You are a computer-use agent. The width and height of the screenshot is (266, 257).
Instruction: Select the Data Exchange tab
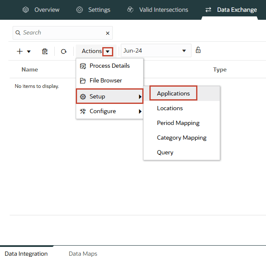[x=231, y=10]
